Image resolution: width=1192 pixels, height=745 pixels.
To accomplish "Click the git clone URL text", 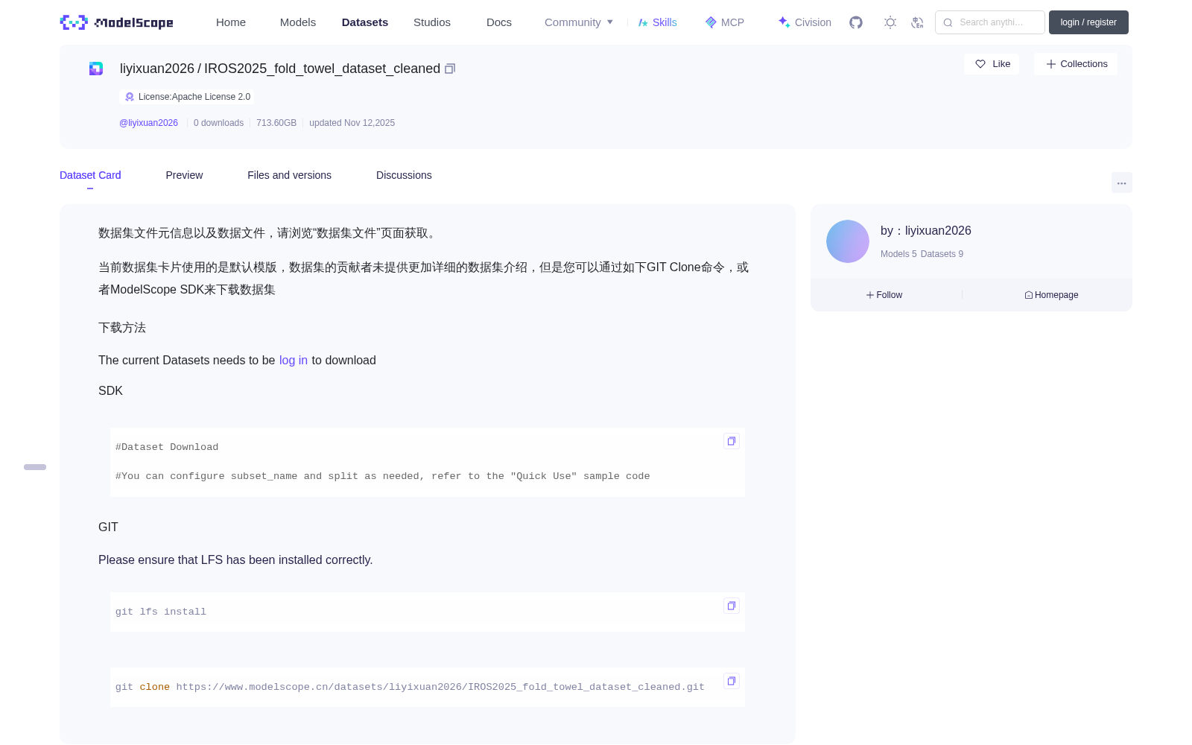I will pos(440,687).
